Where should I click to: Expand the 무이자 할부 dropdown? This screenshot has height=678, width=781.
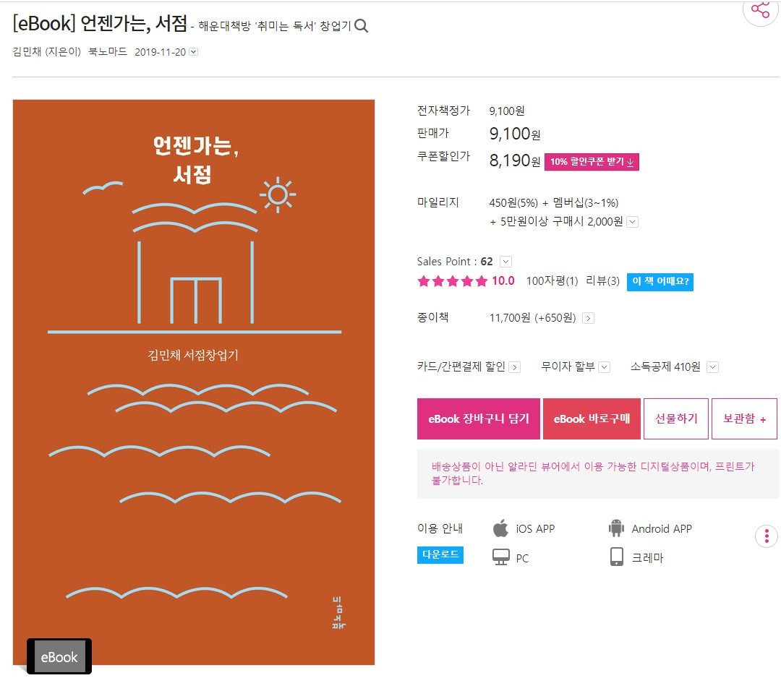click(x=605, y=366)
